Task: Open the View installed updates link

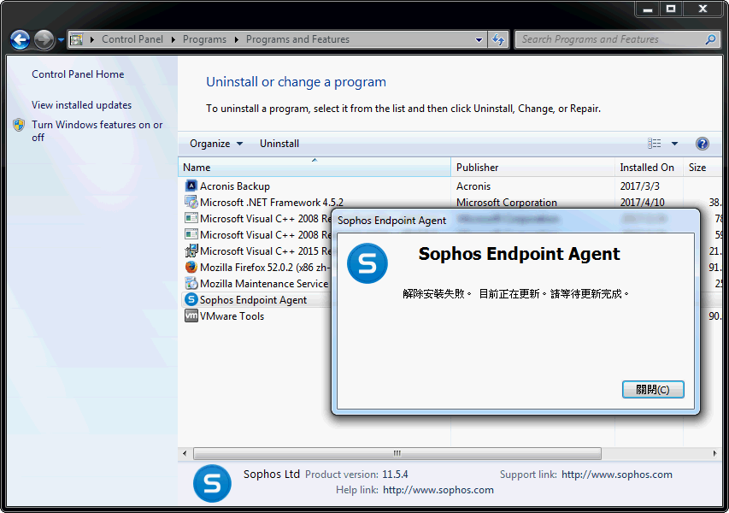Action: point(81,105)
